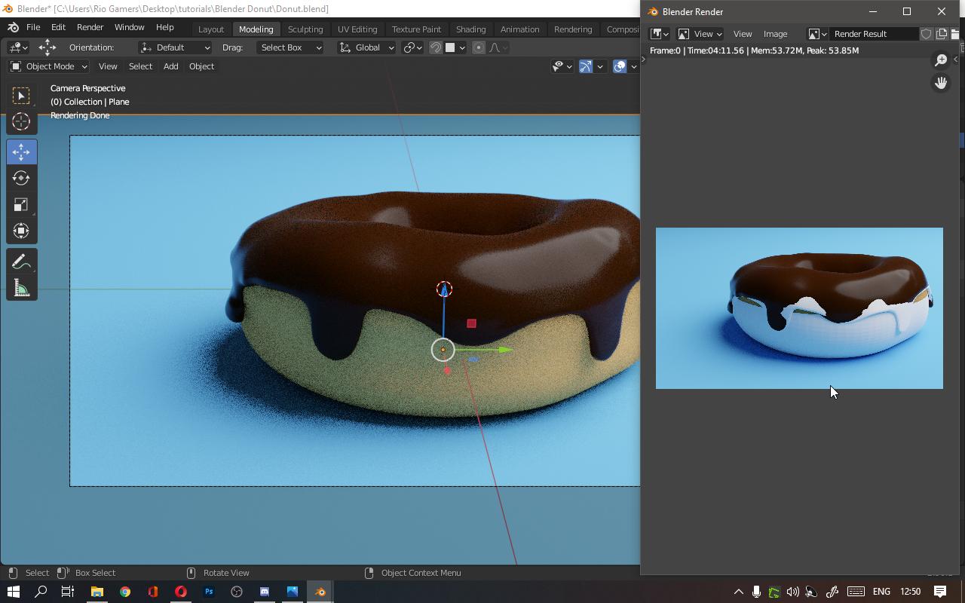Switch to the Sculpting workspace tab

click(x=305, y=29)
